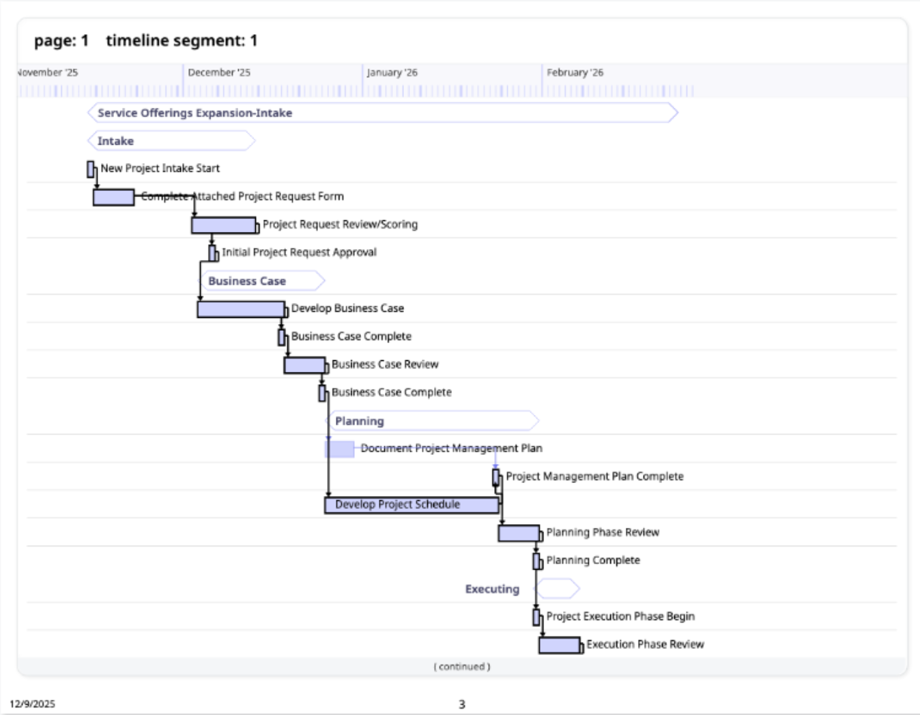Click the Project Request Review/Scoring task bar
Viewport: 920px width, 715px height.
223,225
